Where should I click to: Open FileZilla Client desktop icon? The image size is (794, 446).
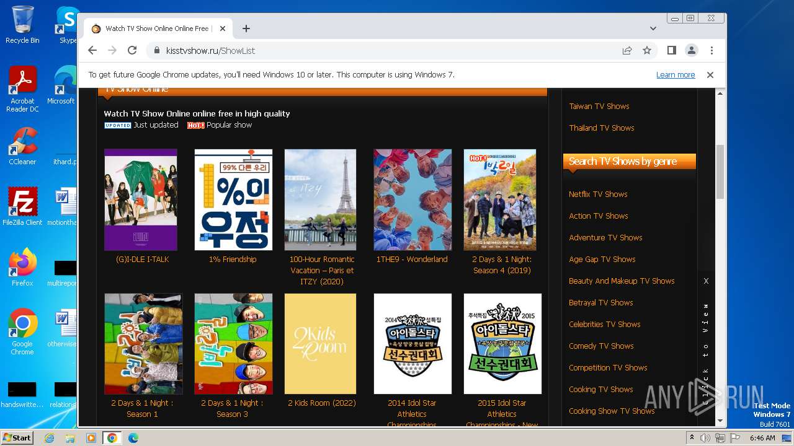click(x=22, y=207)
